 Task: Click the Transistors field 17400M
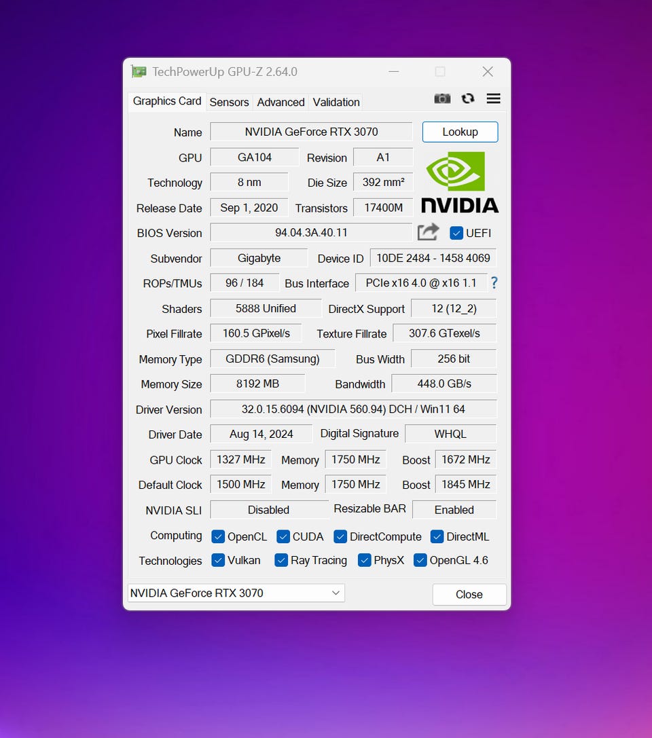[383, 208]
